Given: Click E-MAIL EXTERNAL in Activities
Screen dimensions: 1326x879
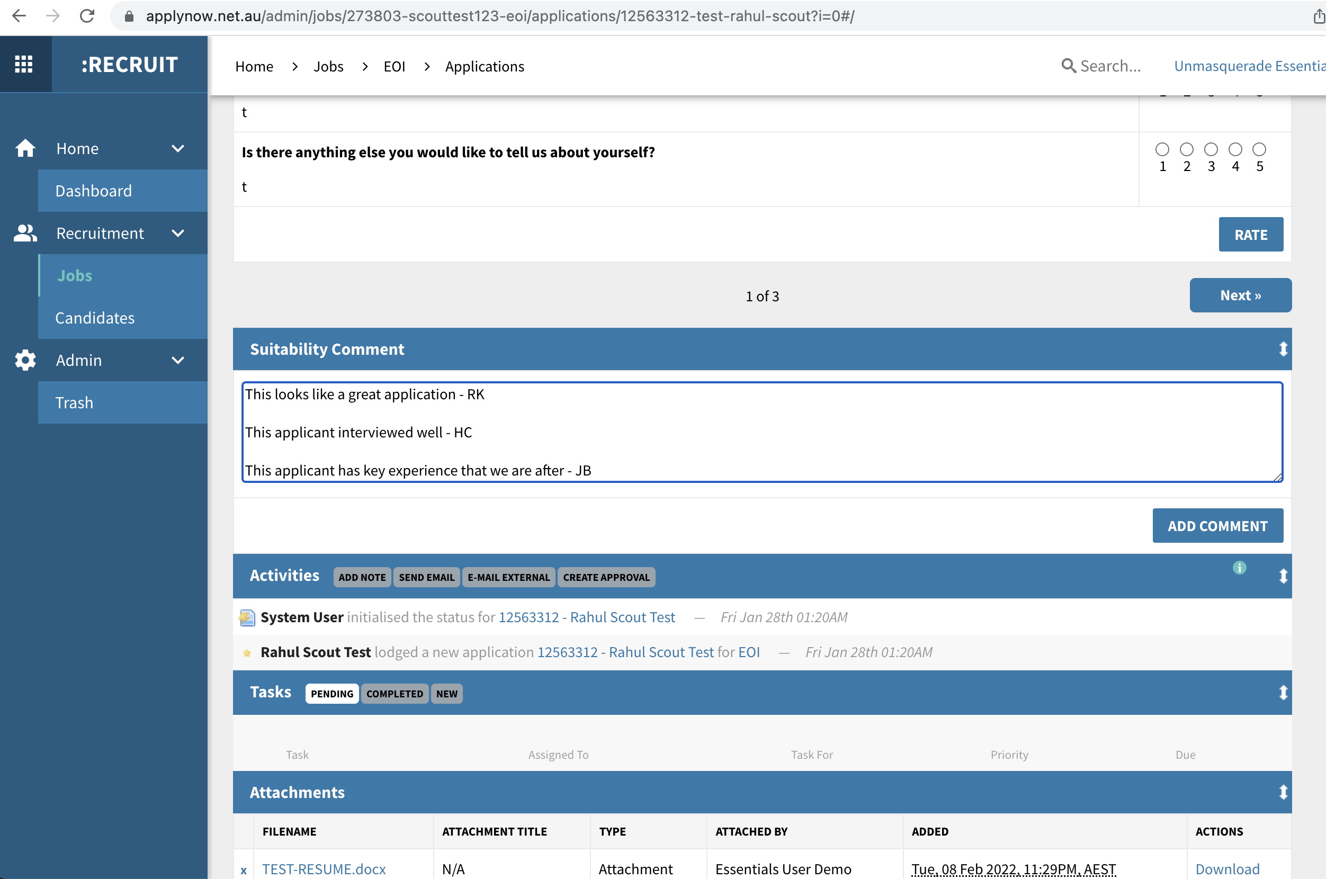Looking at the screenshot, I should pyautogui.click(x=508, y=577).
